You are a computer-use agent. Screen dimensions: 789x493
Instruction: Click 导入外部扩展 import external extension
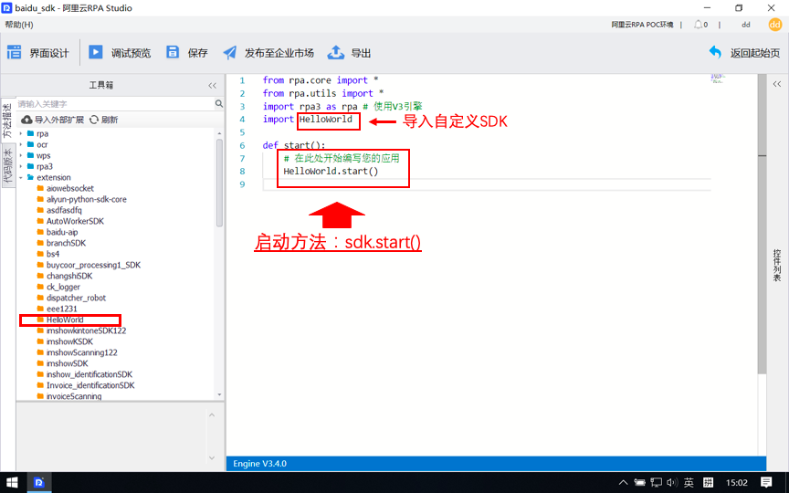[52, 120]
